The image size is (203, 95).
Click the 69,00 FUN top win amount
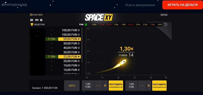click(x=39, y=24)
